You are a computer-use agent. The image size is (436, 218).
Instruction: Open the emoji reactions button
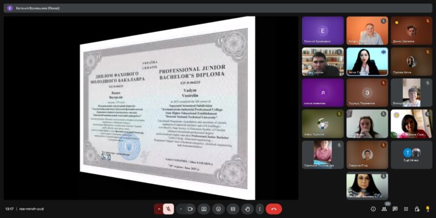point(218,209)
